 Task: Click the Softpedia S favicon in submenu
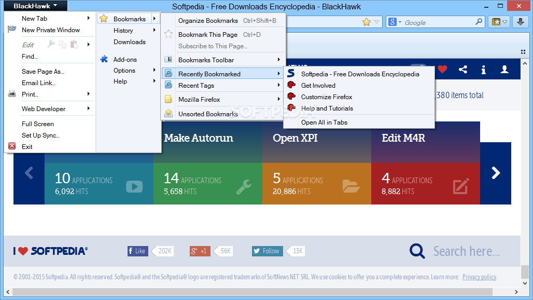[x=291, y=74]
